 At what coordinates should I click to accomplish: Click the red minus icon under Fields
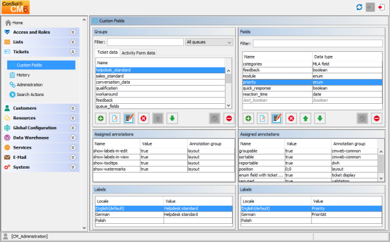point(377,118)
